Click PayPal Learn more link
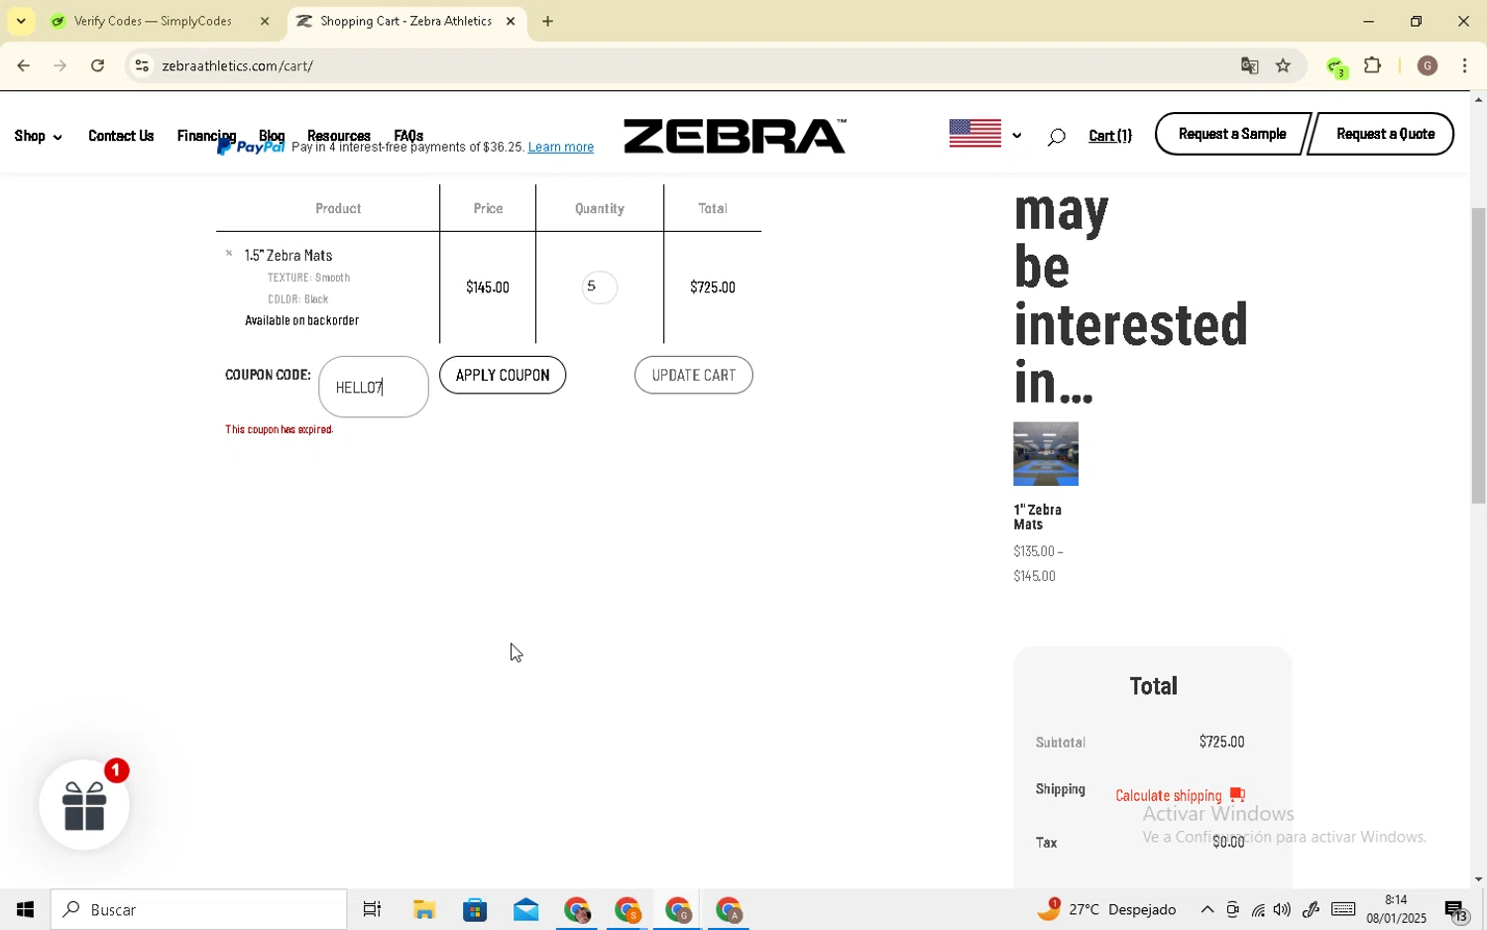This screenshot has width=1487, height=930. (x=560, y=148)
